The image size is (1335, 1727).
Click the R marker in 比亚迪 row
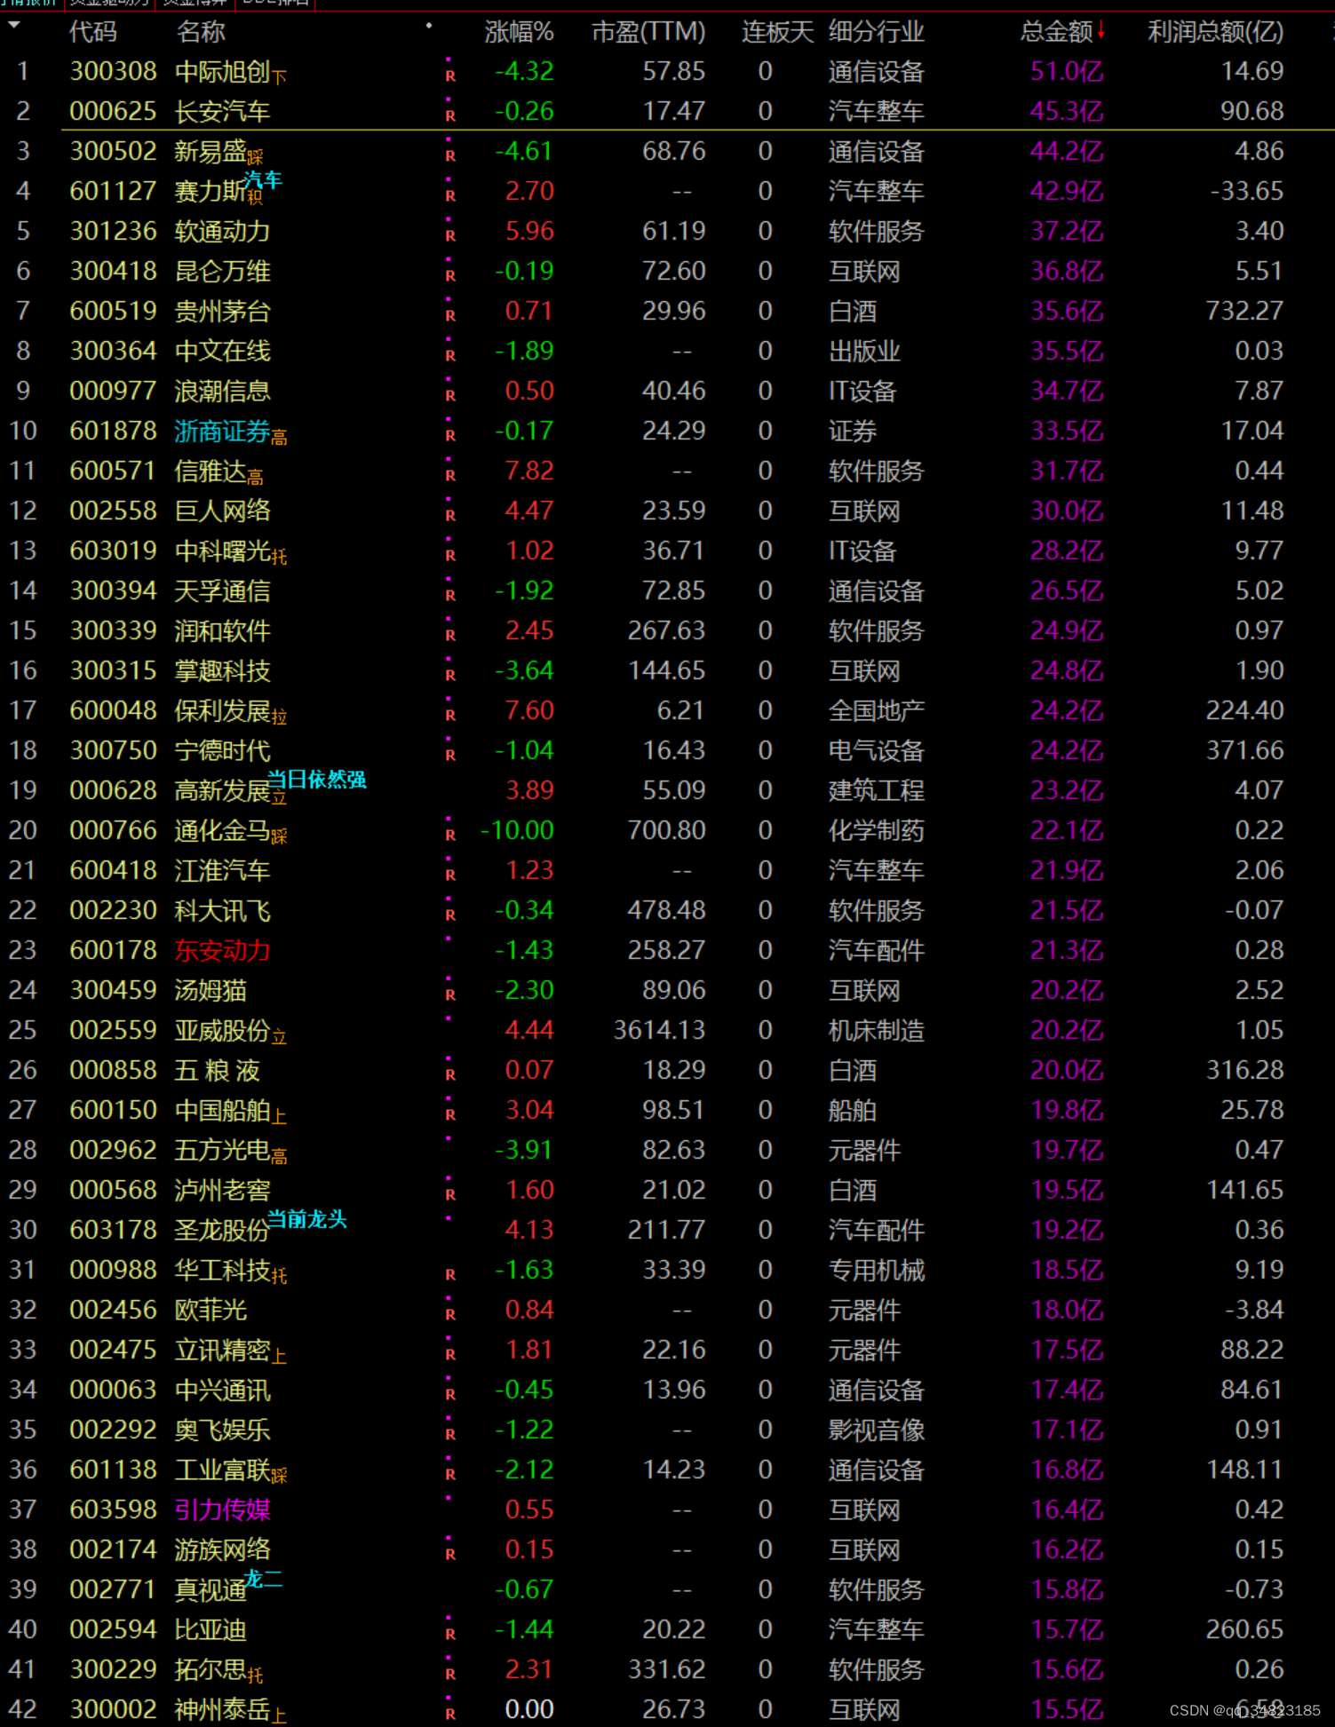pyautogui.click(x=450, y=1634)
